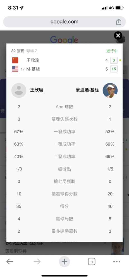Viewport: 129px width, 279px height.
Task: Tap the 美國網球員 description text
Action: click(x=16, y=251)
